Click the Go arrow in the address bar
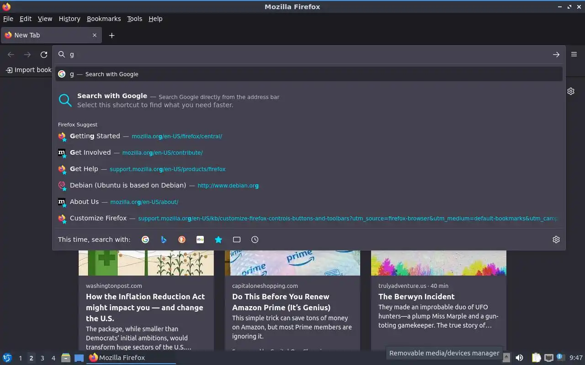This screenshot has width=585, height=365. click(x=556, y=55)
